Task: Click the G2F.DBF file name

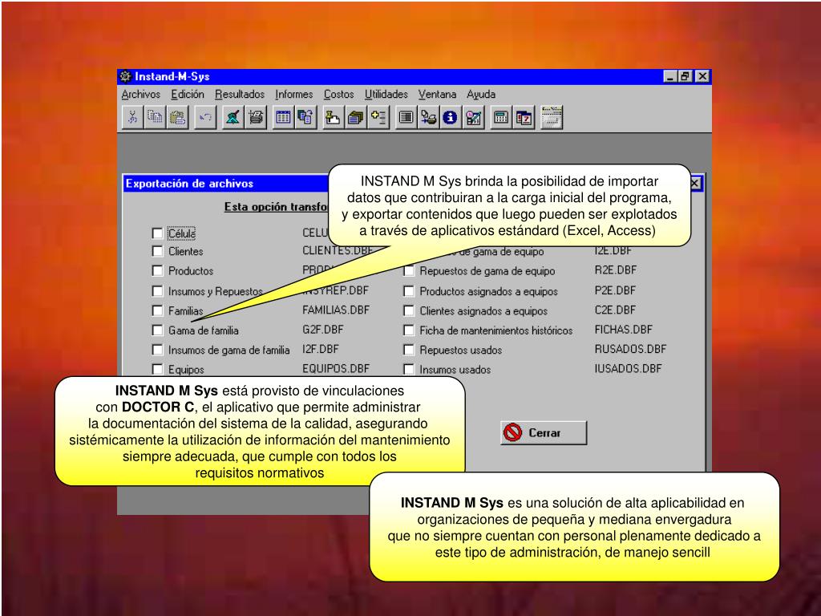Action: [x=322, y=330]
